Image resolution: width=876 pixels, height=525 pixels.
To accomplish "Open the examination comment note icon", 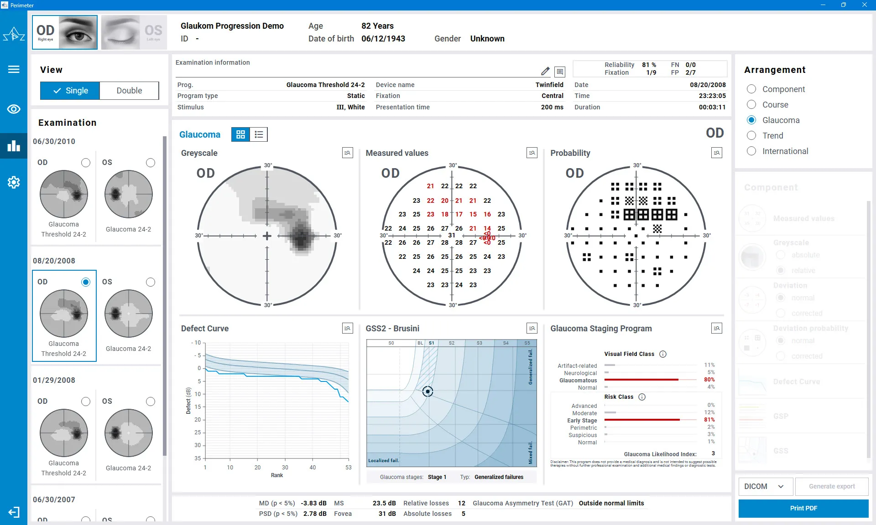I will pyautogui.click(x=560, y=72).
